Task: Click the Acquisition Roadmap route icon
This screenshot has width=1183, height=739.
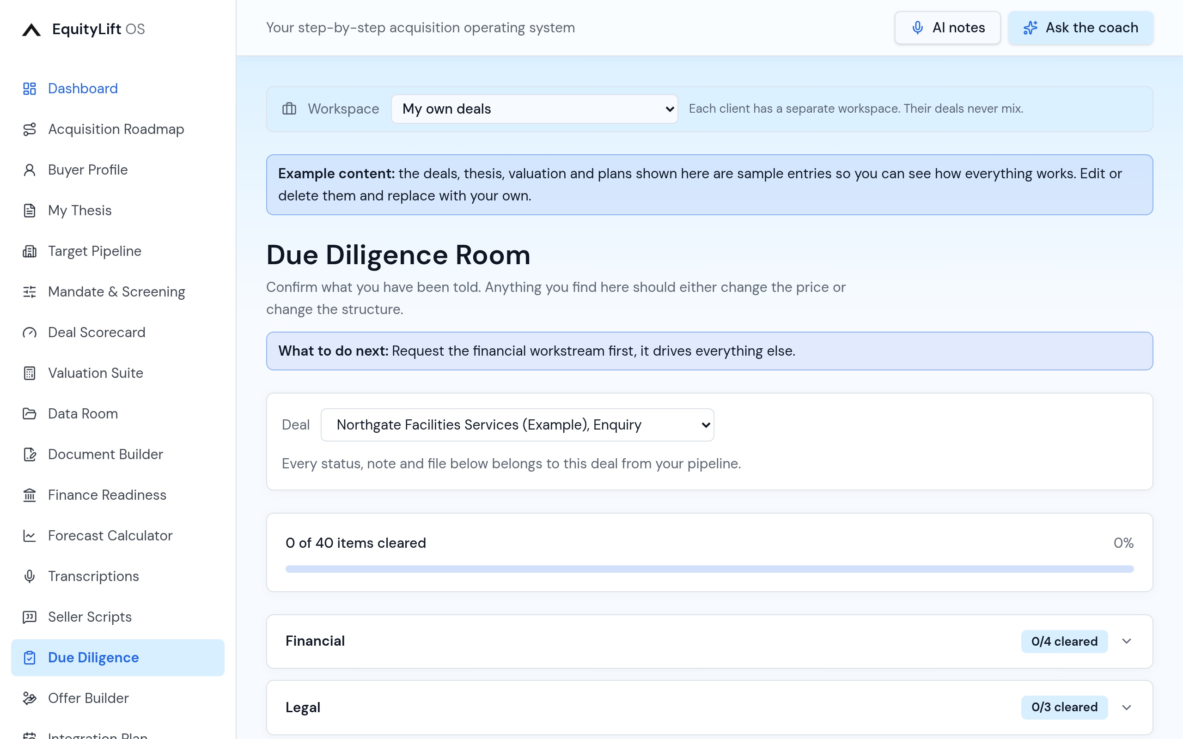Action: click(29, 129)
